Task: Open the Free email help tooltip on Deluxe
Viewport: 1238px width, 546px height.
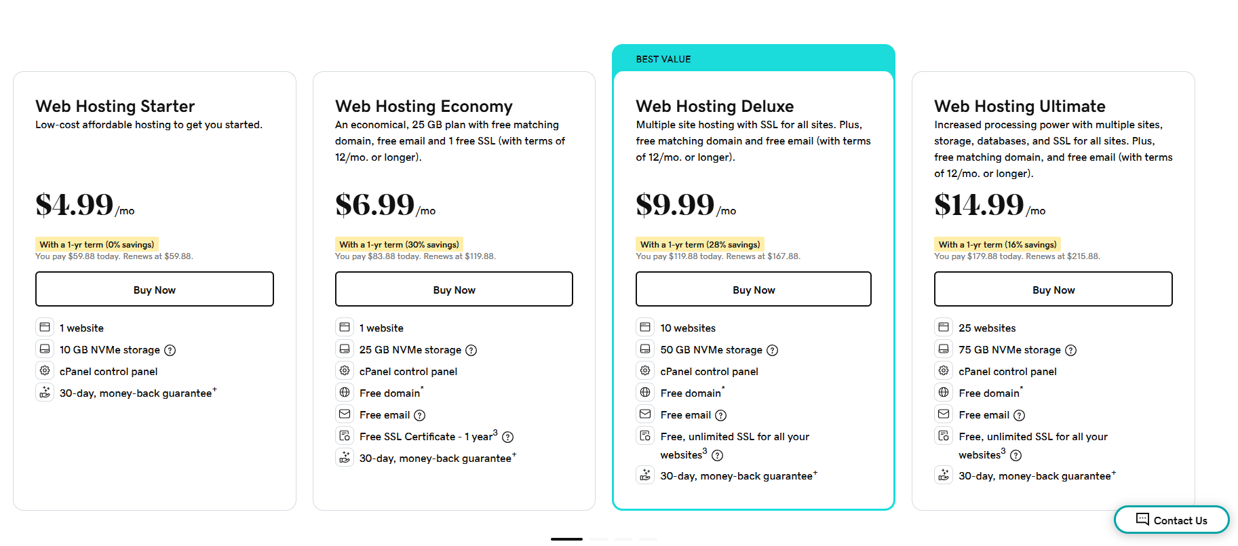Action: (721, 414)
